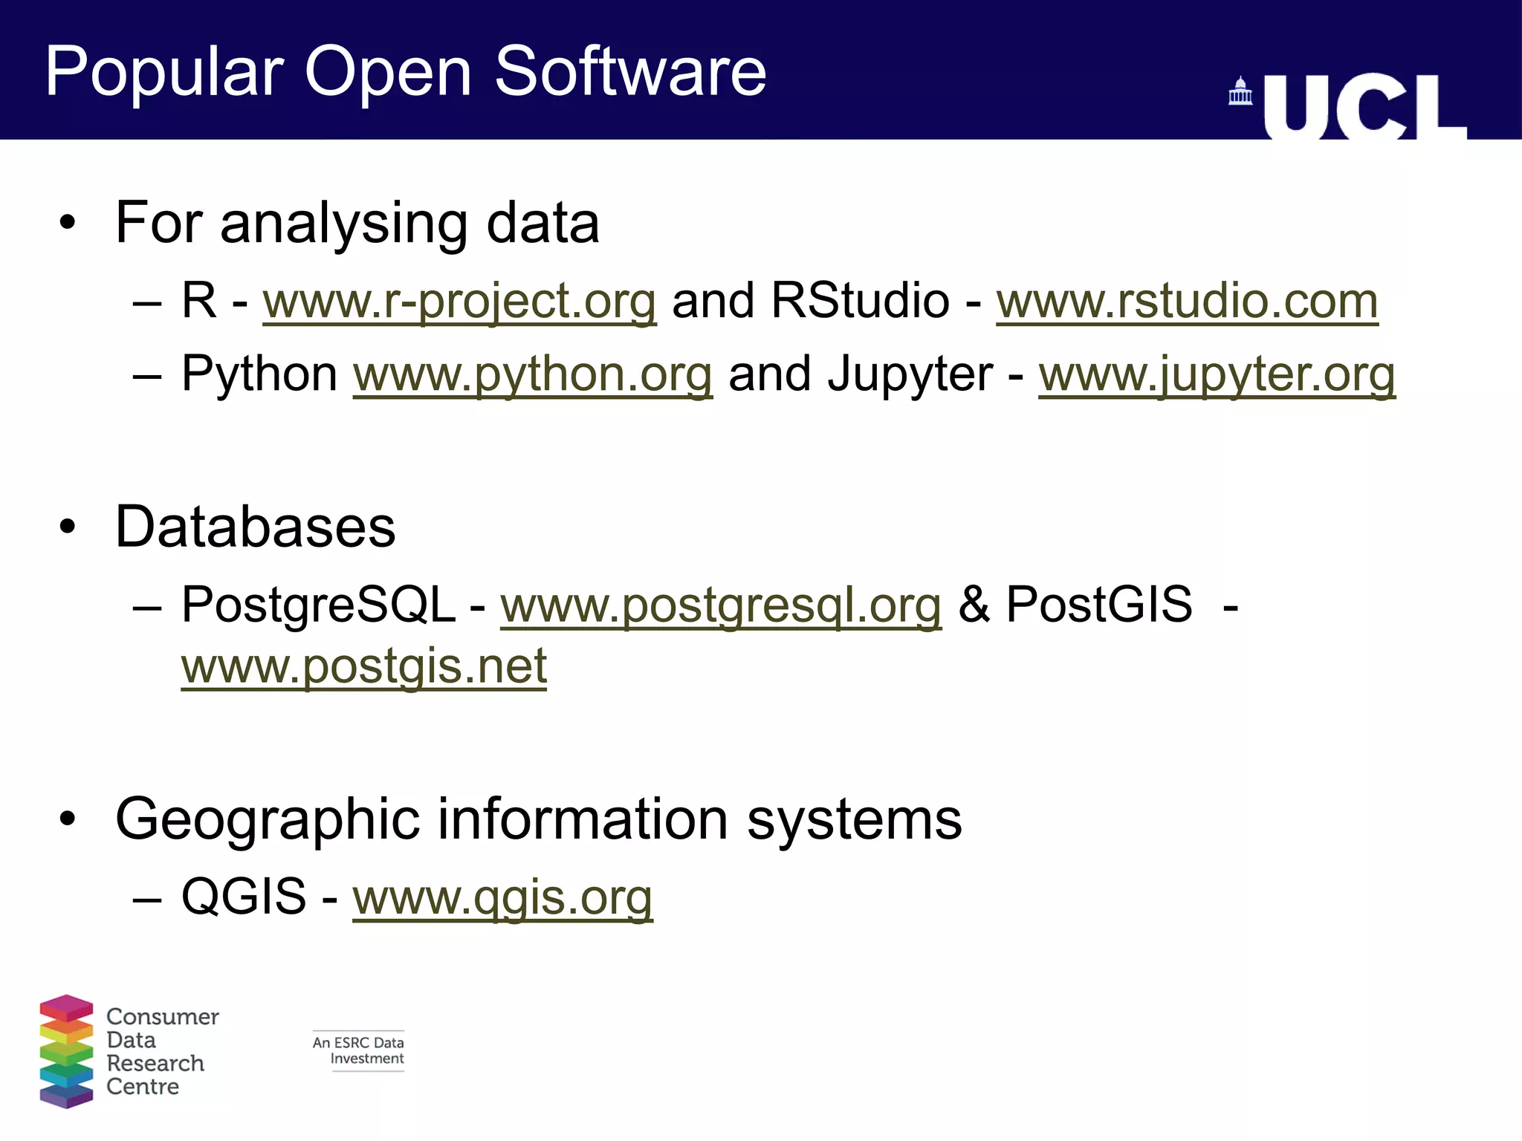This screenshot has height=1141, width=1522.
Task: Follow the www.python.org hyperlink
Action: click(533, 374)
